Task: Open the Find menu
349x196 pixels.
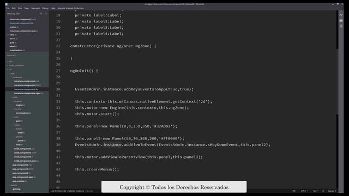Action: pos(20,8)
